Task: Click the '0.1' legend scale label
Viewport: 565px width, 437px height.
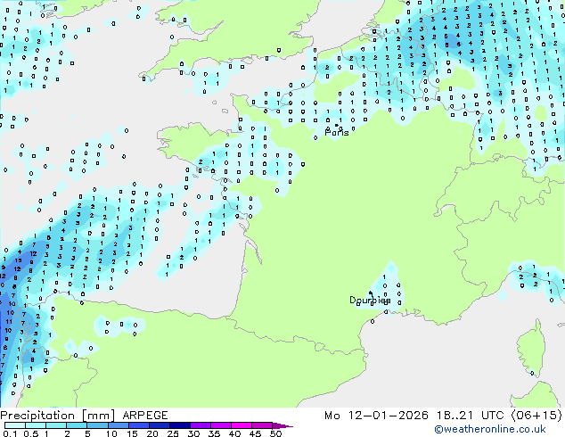Action: pos(10,433)
